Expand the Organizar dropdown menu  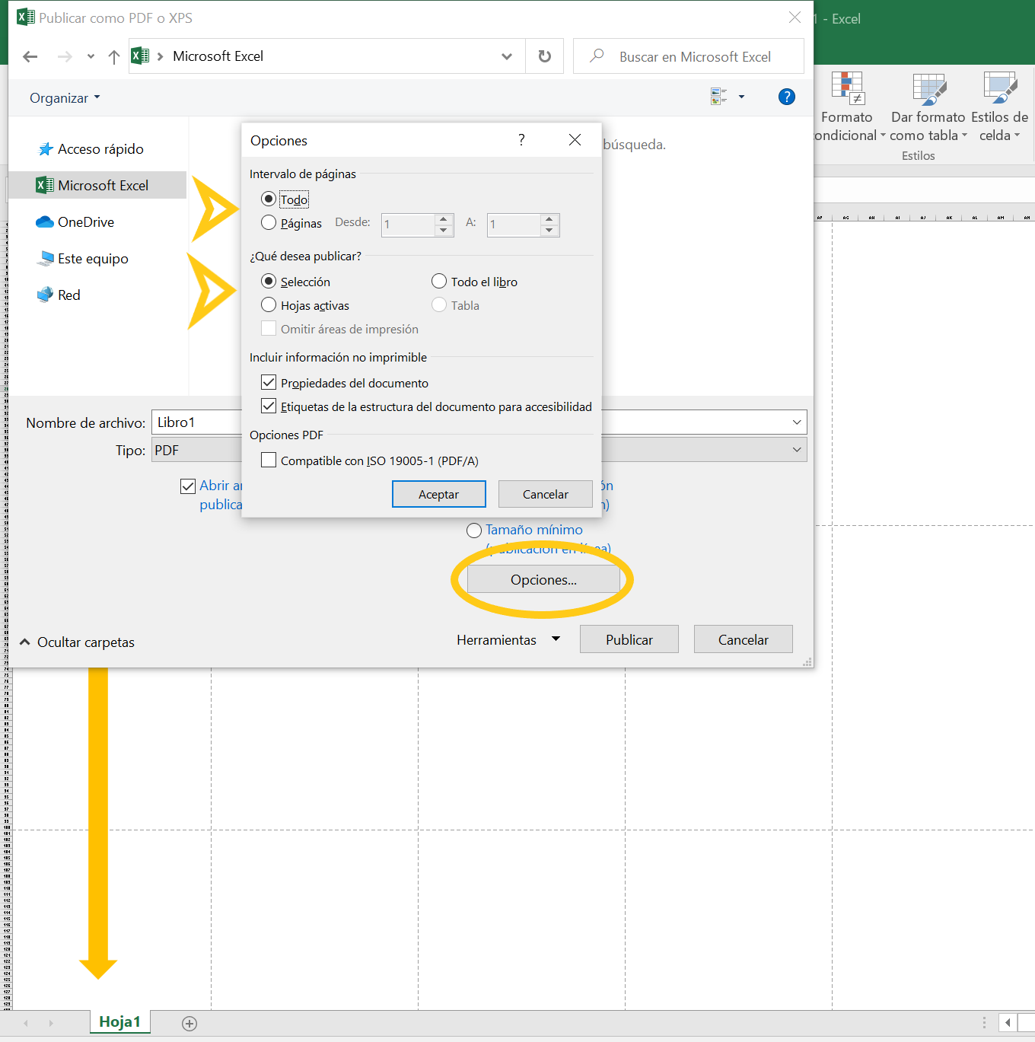(65, 98)
